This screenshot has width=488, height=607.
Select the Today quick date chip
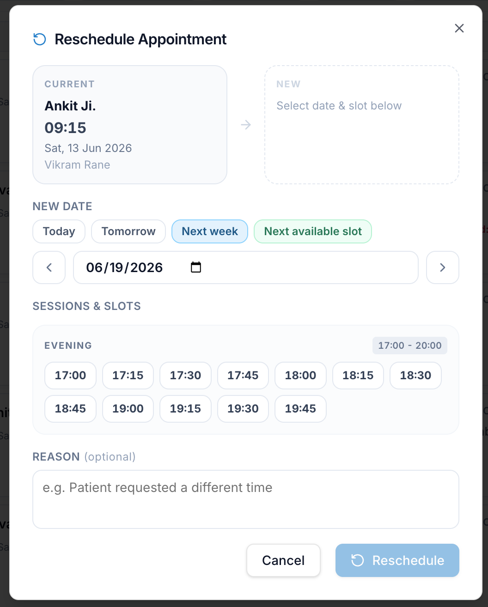point(59,231)
